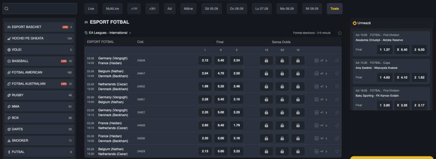Viewport: 436px width, 159px height.
Task: Select odds 2.46 on Netherlands-Denmark match
Action: point(237,87)
